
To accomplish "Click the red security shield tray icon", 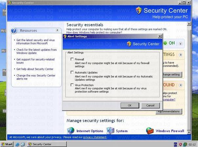I will [x=180, y=144].
